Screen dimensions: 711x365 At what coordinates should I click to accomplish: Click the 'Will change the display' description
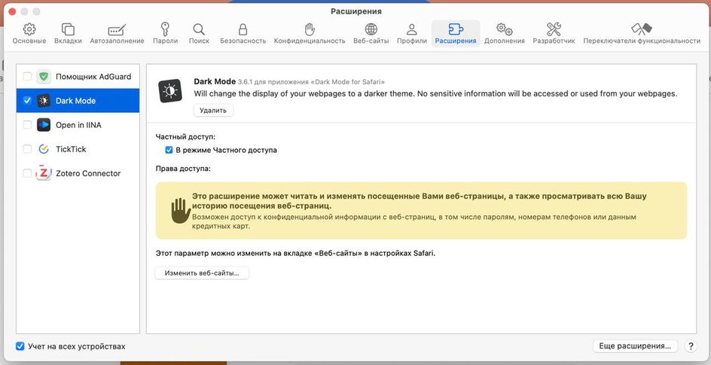[x=435, y=94]
